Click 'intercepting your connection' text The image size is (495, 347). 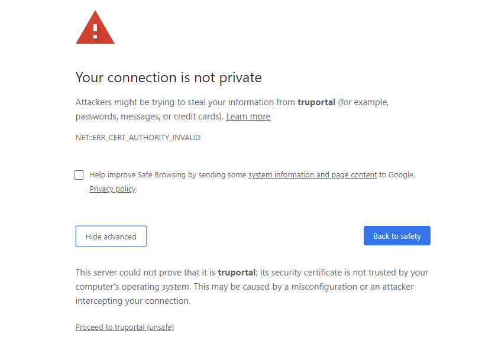pos(133,301)
